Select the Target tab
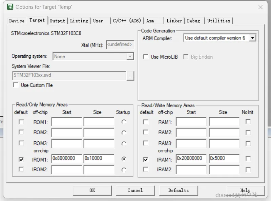The width and height of the screenshot is (271, 201). click(x=37, y=20)
